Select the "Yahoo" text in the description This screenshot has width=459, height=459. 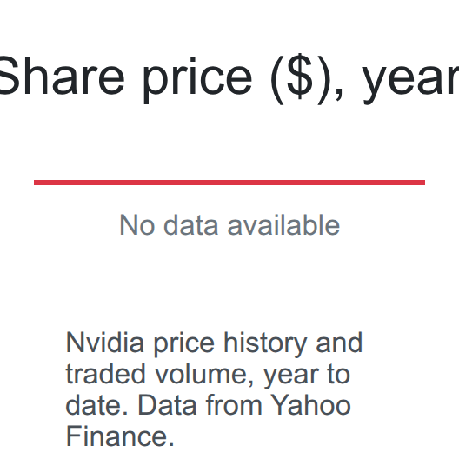pyautogui.click(x=310, y=405)
